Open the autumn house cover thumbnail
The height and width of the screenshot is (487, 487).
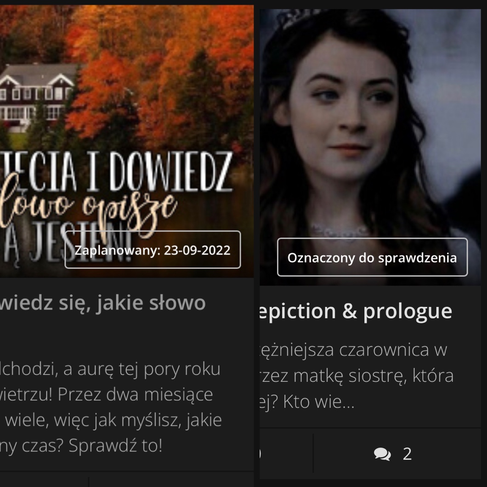pyautogui.click(x=127, y=142)
